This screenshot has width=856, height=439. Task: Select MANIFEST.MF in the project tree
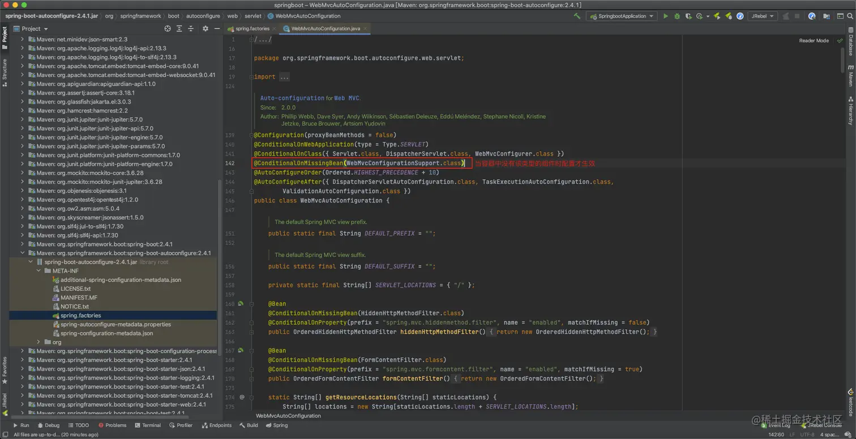(x=79, y=298)
